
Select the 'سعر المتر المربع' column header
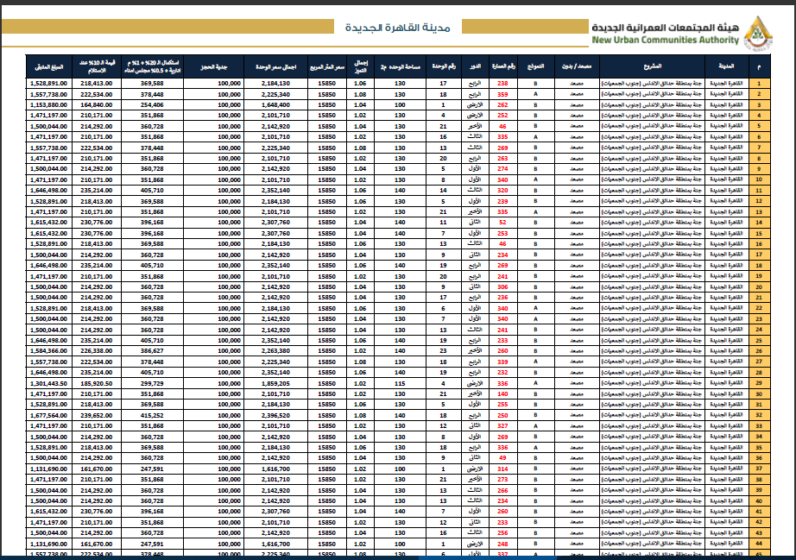[x=327, y=66]
